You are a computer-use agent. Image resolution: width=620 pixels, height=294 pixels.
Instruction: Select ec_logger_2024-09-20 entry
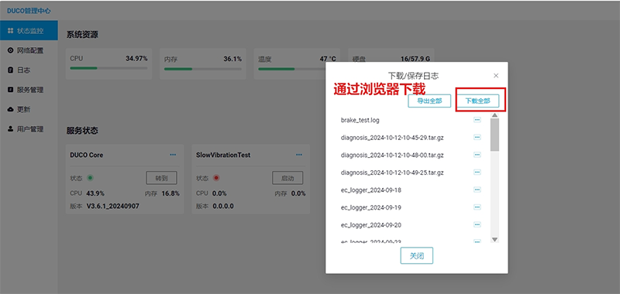click(371, 225)
